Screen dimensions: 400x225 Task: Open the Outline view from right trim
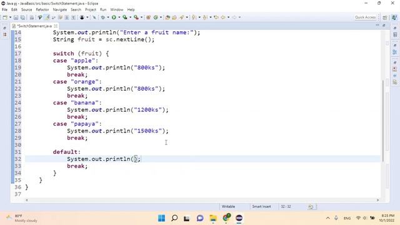[395, 52]
